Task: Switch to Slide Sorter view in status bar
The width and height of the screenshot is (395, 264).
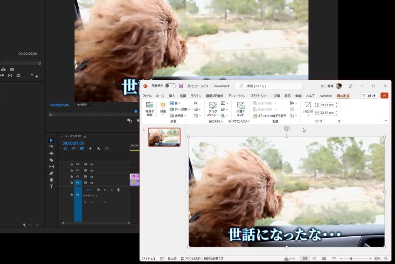Action: point(314,259)
